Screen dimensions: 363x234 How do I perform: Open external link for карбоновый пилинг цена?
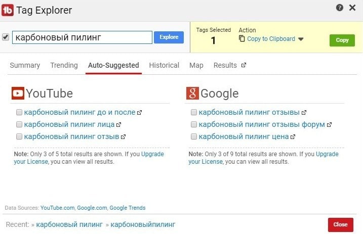(x=292, y=136)
